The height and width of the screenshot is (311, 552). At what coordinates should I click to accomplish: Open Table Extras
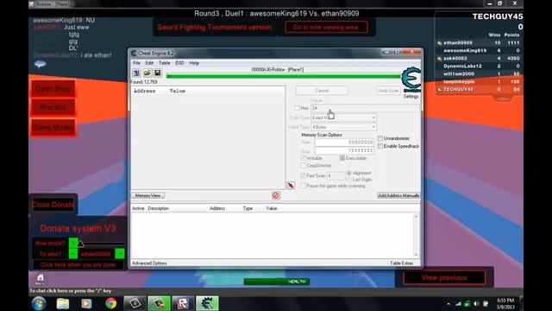(x=401, y=263)
